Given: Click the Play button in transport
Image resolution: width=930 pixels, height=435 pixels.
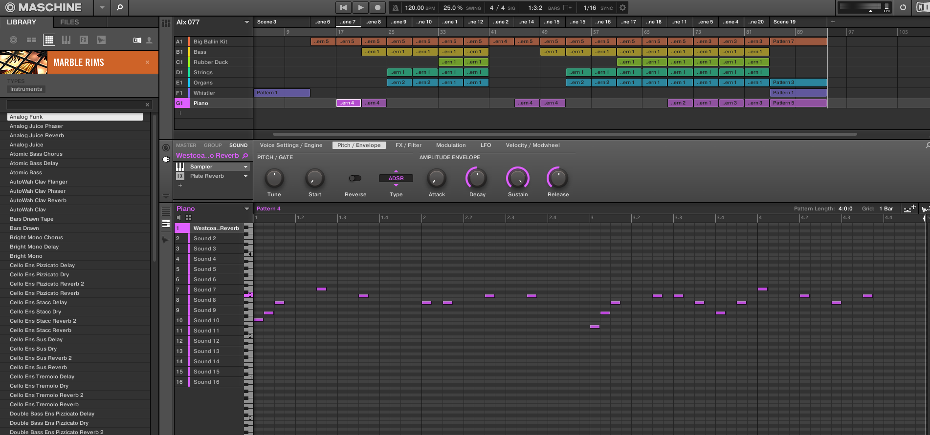Looking at the screenshot, I should [360, 8].
